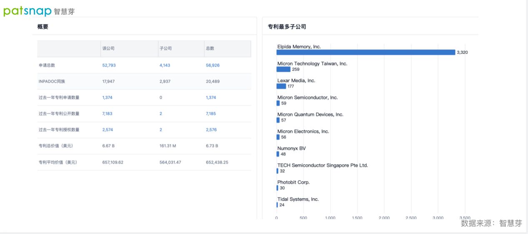The height and width of the screenshot is (234, 528).
Task: Click the 专利最多子公司 panel title
Action: coord(287,27)
